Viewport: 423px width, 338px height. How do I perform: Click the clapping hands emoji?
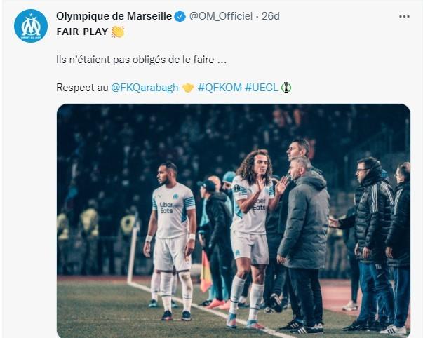click(117, 32)
